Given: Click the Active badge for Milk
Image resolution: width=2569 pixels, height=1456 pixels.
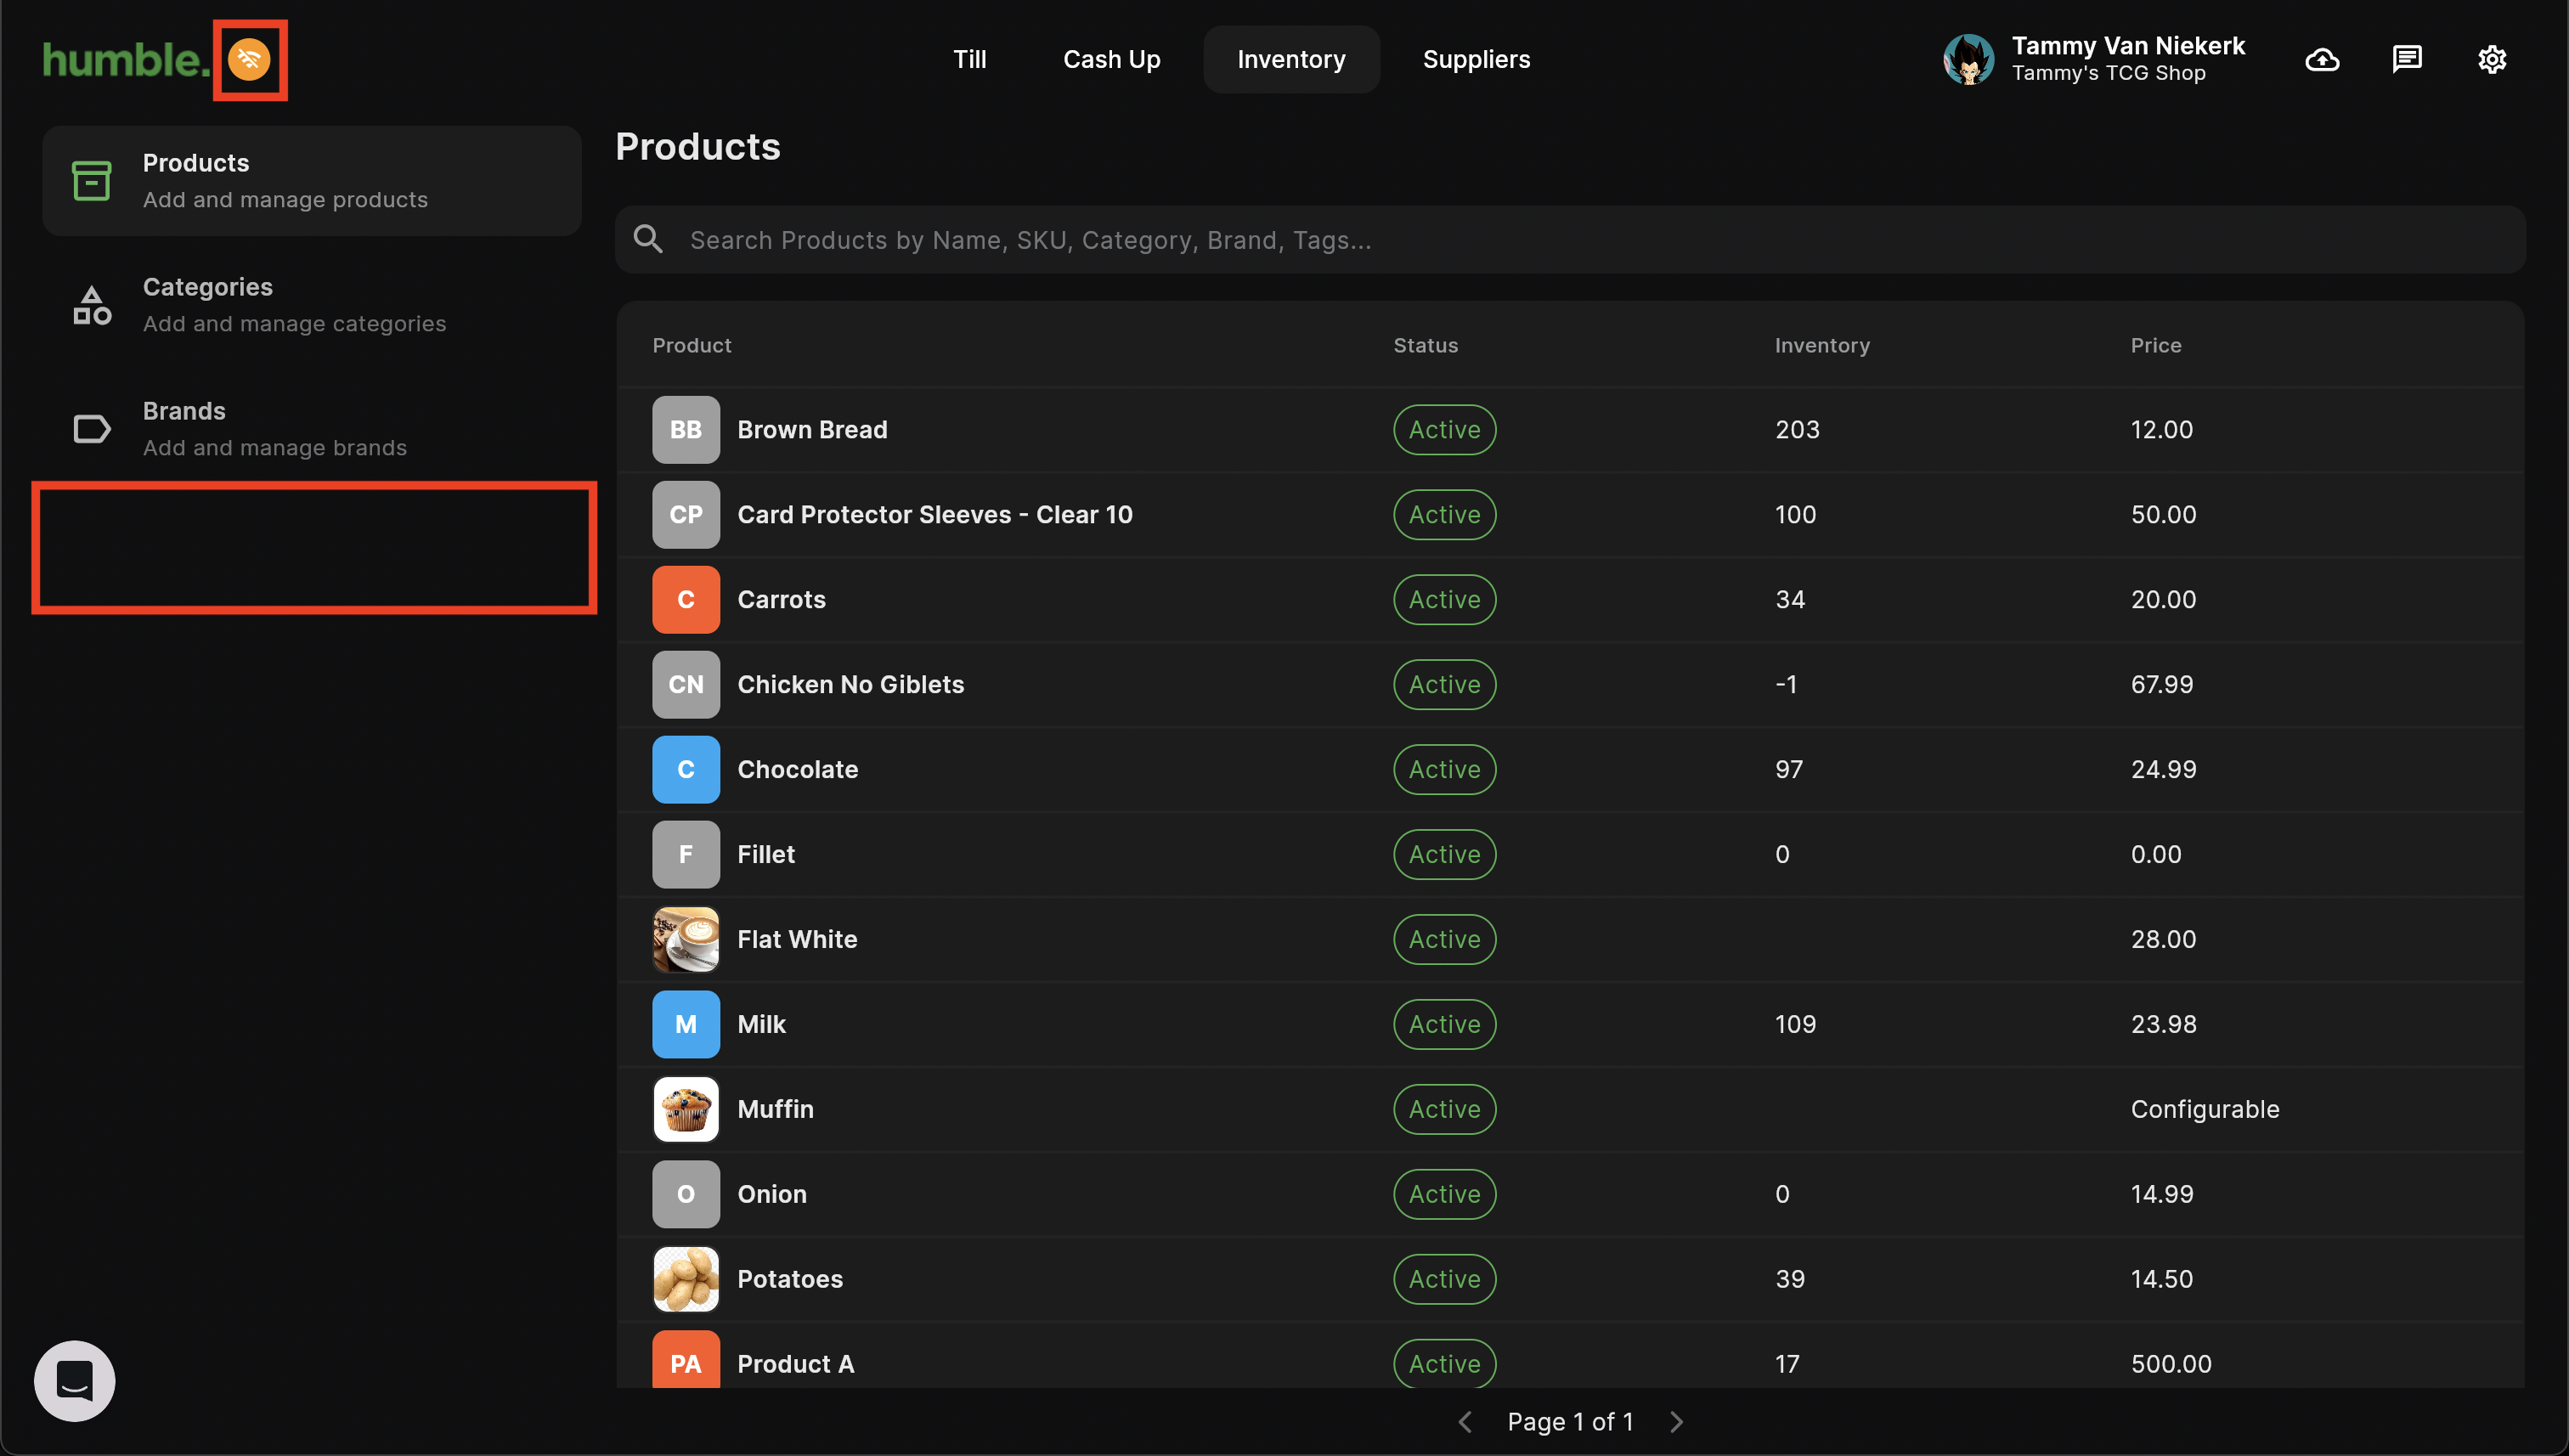Looking at the screenshot, I should pyautogui.click(x=1444, y=1024).
